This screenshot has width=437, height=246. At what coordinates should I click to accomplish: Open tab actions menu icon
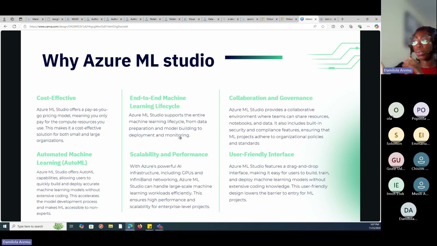point(20,19)
